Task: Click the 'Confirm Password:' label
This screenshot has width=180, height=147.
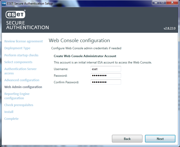Action: (x=66, y=82)
